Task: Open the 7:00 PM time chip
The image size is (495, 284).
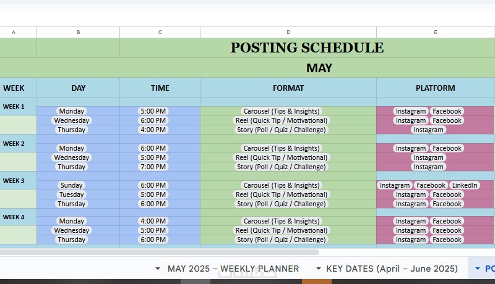Action: pyautogui.click(x=153, y=167)
